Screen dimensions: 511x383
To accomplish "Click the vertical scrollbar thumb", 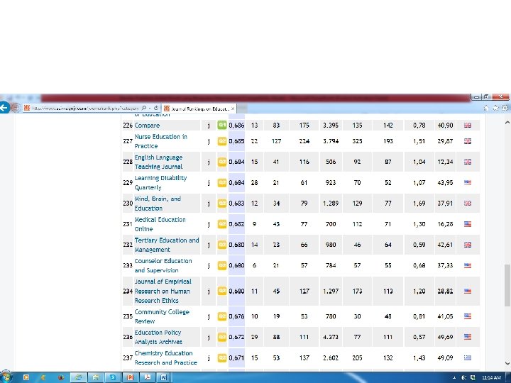I will tap(507, 285).
